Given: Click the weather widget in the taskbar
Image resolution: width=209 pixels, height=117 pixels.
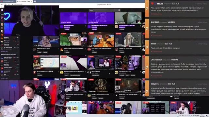Looking at the screenshot, I should click(x=185, y=116).
